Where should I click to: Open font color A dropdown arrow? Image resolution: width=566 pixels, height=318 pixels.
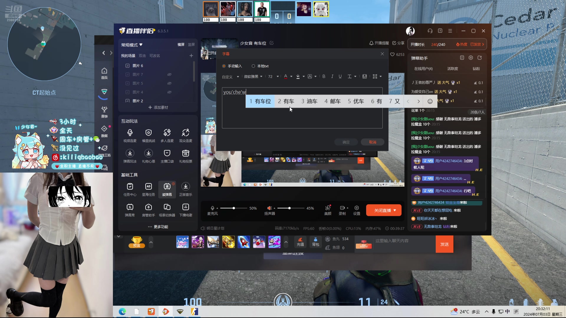(x=291, y=77)
